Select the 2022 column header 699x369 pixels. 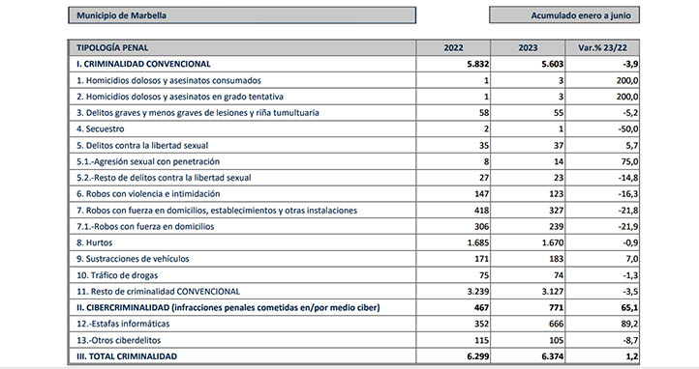pyautogui.click(x=453, y=47)
